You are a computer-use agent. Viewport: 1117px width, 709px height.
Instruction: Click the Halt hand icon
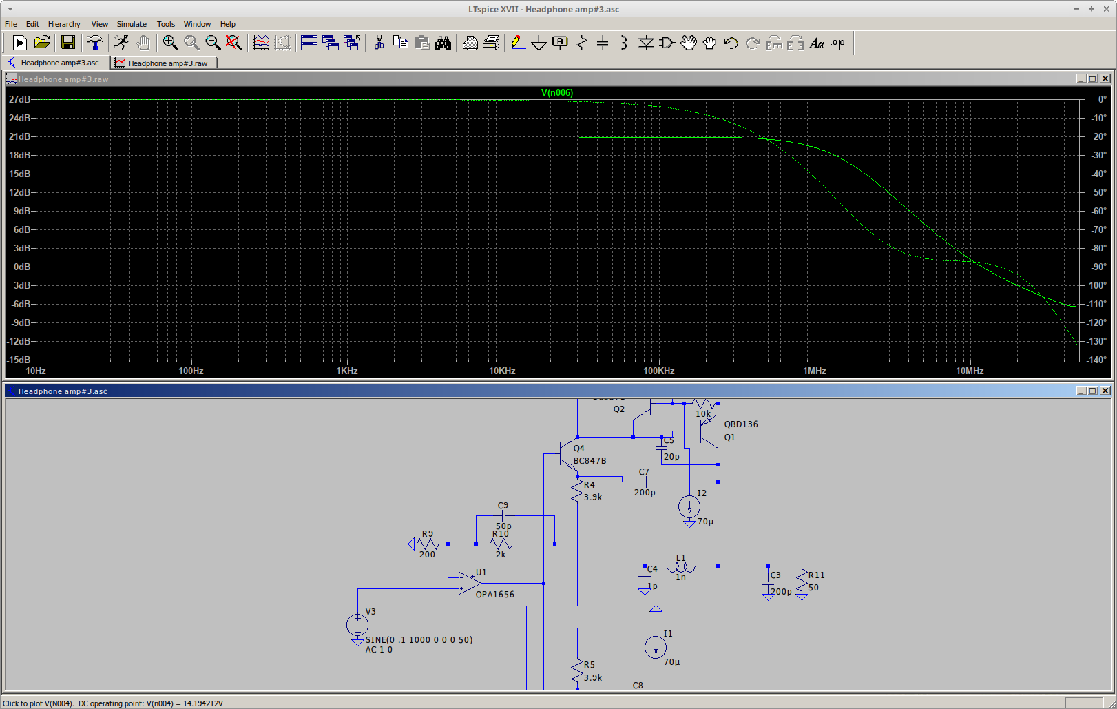[143, 43]
